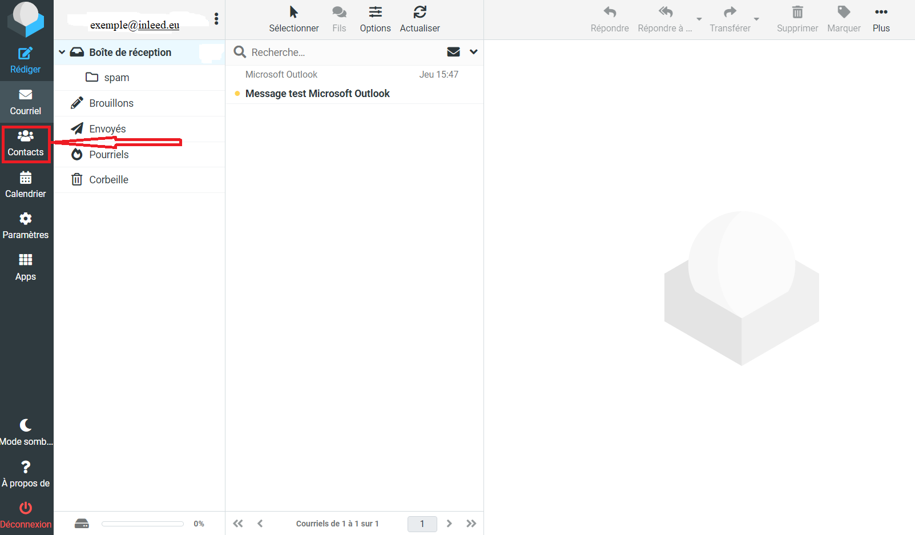Click the Recherche search field
This screenshot has width=915, height=535.
pos(345,53)
